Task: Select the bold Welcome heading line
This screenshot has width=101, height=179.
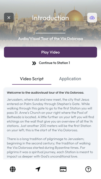Action: pos(45,93)
